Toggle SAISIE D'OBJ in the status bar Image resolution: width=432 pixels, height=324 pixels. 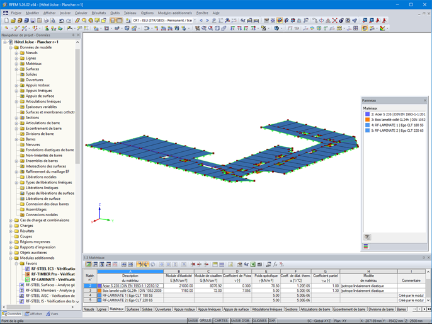coord(240,321)
